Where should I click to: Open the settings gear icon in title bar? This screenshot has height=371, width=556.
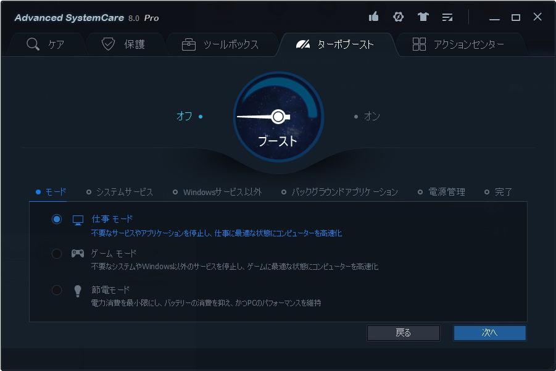(398, 17)
